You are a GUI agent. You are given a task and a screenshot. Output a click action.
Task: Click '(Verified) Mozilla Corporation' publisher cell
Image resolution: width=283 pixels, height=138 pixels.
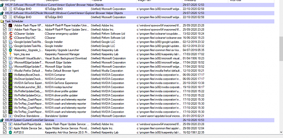[x=107, y=71]
